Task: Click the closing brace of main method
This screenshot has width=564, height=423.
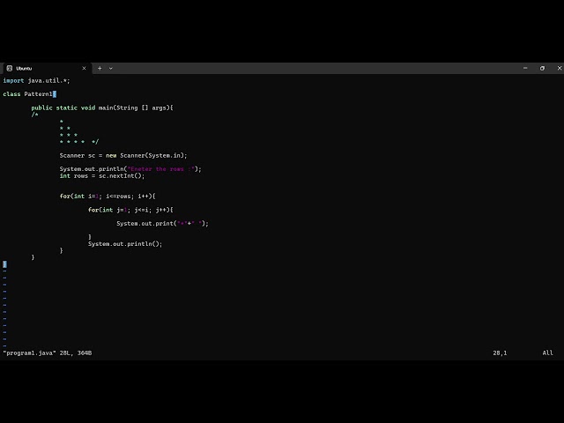Action: (33, 257)
